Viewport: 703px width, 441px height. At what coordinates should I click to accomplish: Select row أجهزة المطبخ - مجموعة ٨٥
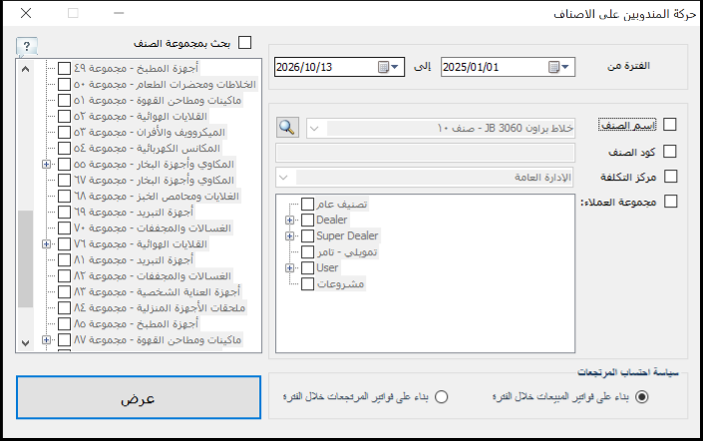(136, 324)
